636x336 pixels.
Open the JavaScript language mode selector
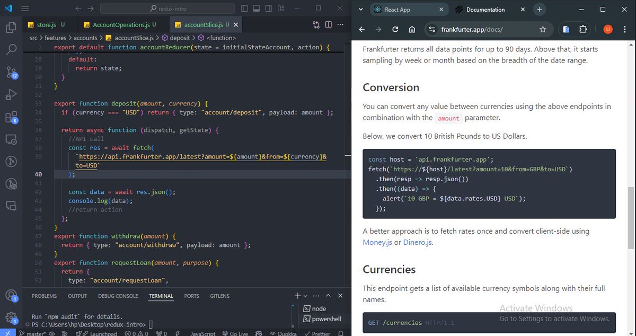point(202,333)
